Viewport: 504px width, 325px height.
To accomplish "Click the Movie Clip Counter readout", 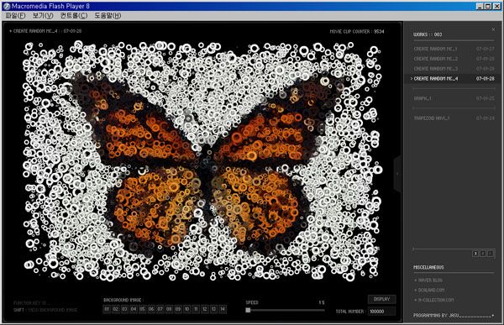I will click(357, 32).
